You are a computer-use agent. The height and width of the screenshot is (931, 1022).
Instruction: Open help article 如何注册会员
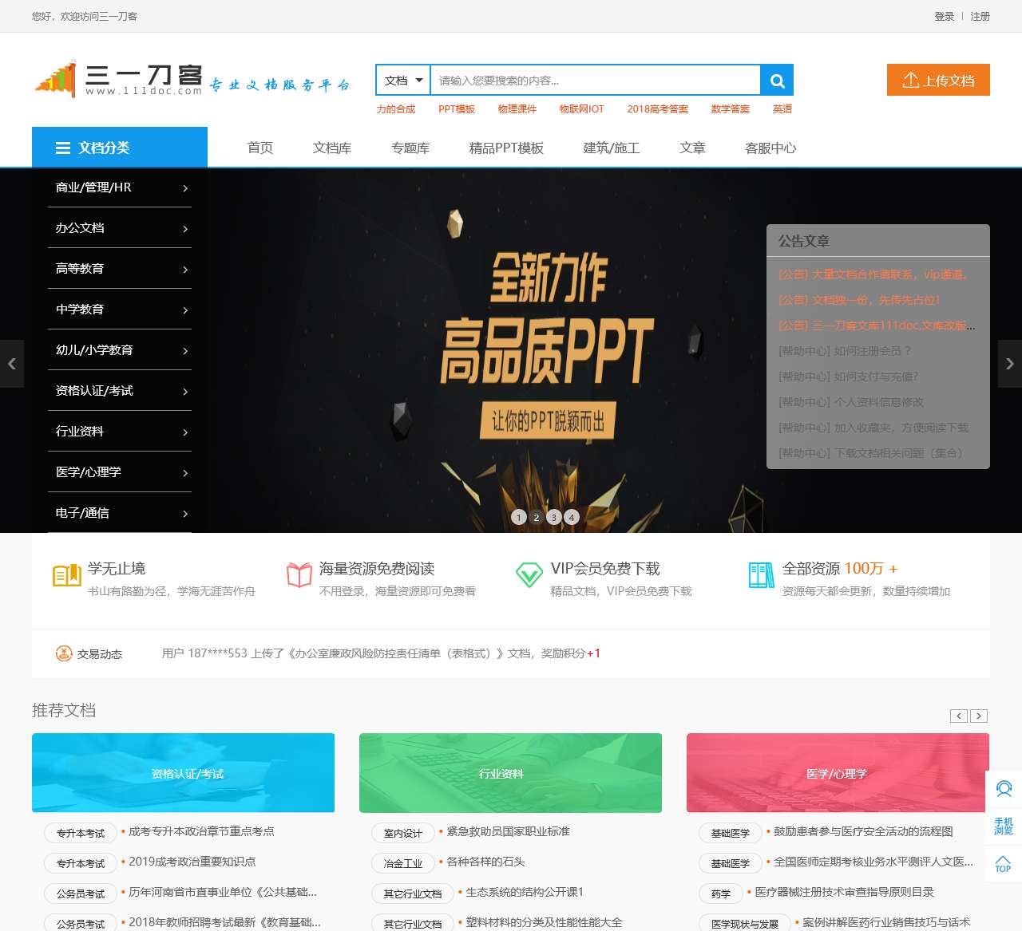coord(845,351)
